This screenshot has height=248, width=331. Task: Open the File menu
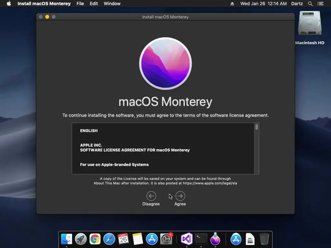(80, 4)
